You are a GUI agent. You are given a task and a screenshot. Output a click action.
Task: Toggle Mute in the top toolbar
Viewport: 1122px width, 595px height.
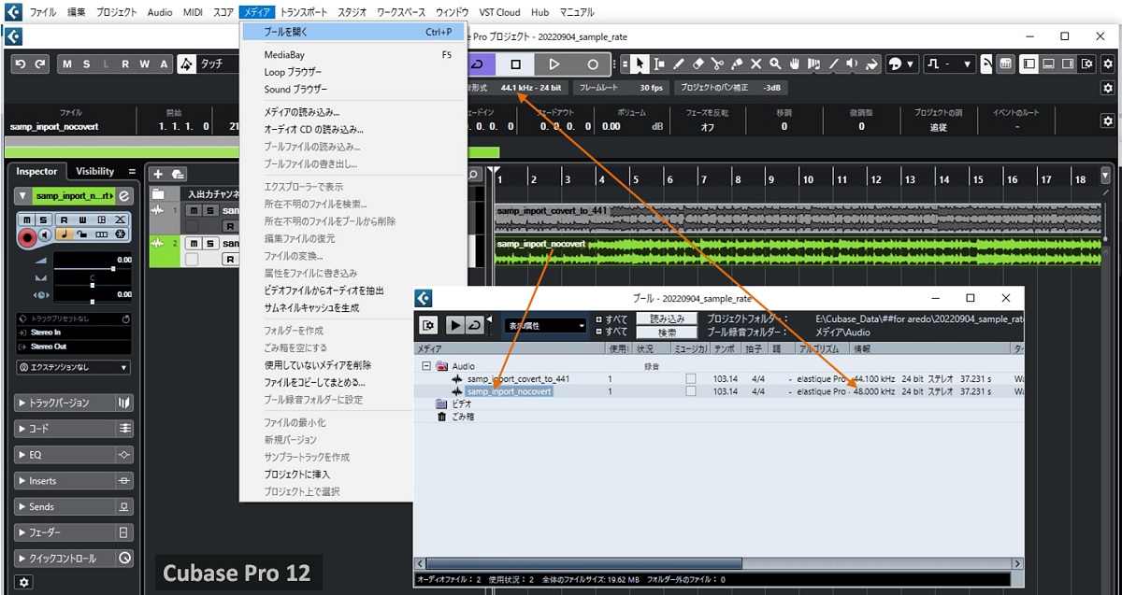pos(67,64)
